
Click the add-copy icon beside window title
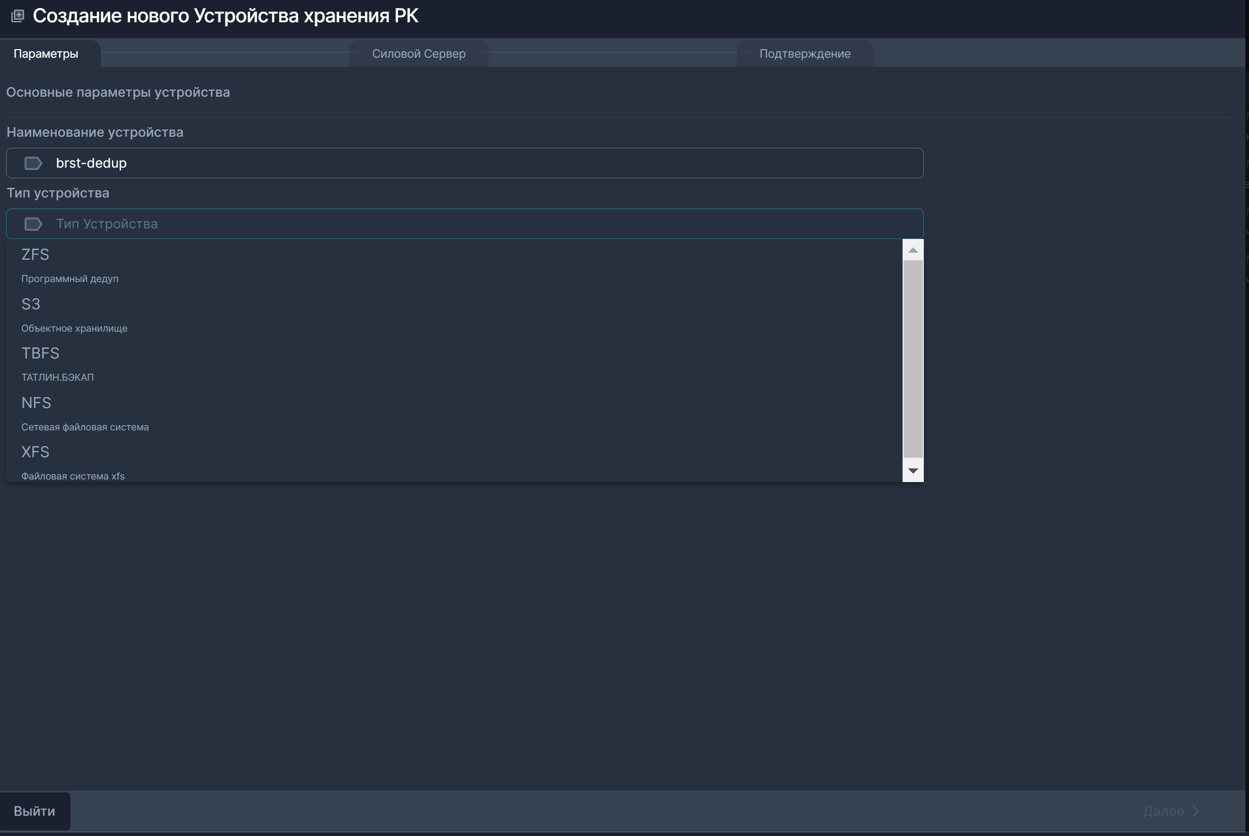click(x=18, y=16)
